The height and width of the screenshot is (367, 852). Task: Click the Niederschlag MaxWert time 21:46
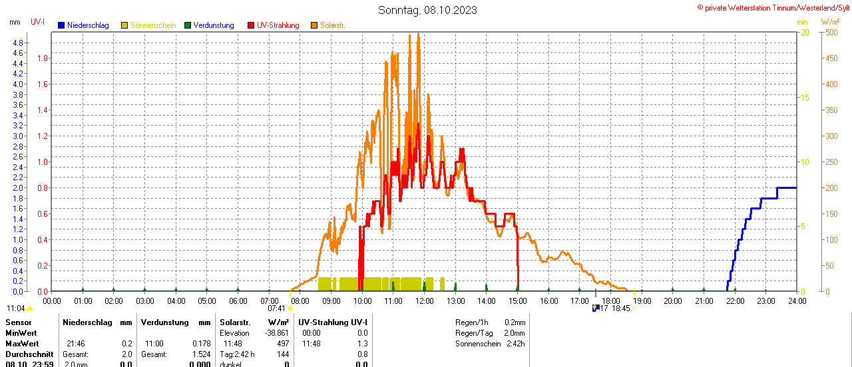(x=76, y=344)
